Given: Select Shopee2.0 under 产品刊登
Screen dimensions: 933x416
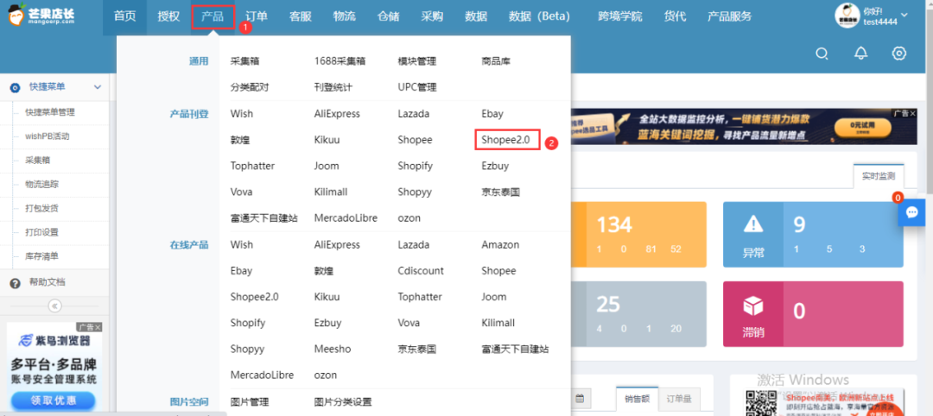Looking at the screenshot, I should [505, 140].
